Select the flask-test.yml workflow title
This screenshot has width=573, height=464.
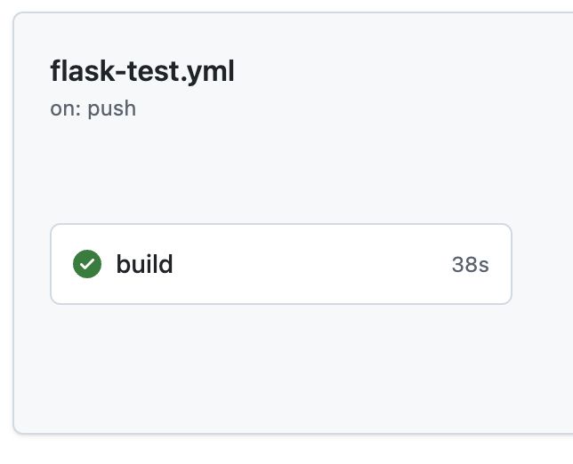pos(142,72)
